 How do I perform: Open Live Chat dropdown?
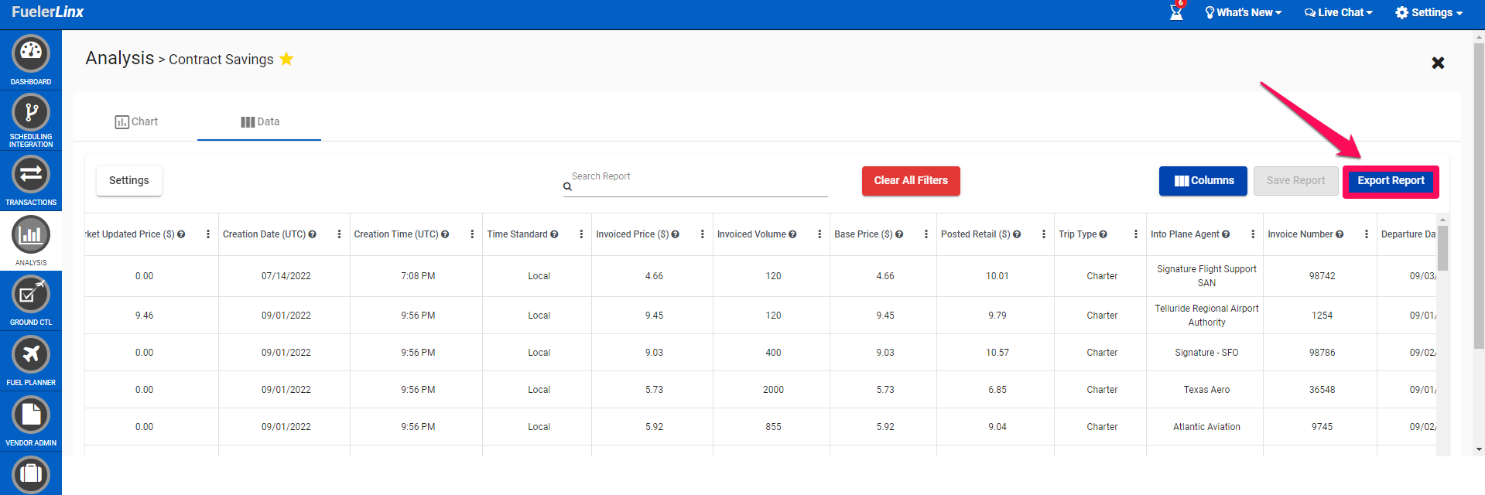click(1338, 12)
